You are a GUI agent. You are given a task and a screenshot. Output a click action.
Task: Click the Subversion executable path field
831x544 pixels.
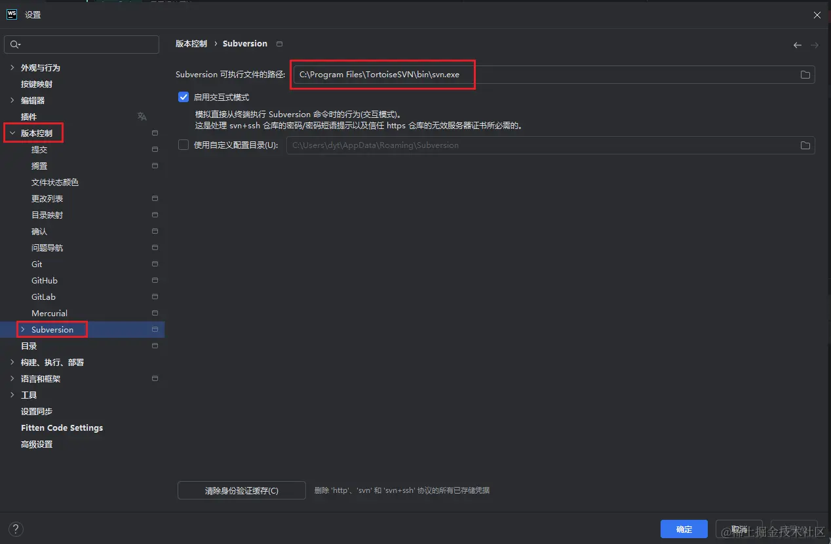(x=554, y=75)
